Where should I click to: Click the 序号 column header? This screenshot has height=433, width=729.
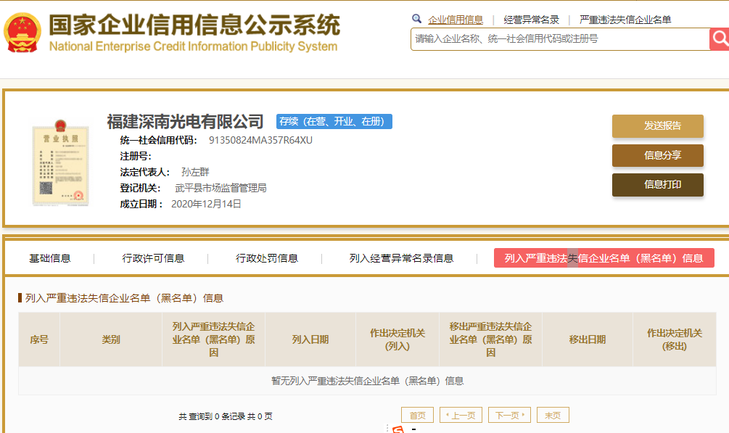[39, 339]
